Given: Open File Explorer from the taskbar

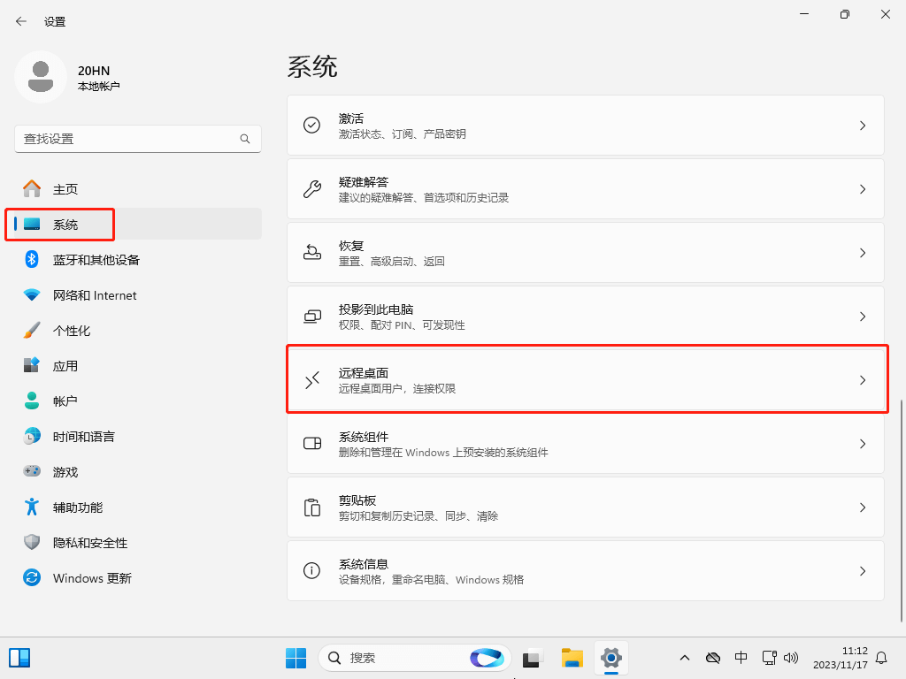Looking at the screenshot, I should (x=572, y=658).
